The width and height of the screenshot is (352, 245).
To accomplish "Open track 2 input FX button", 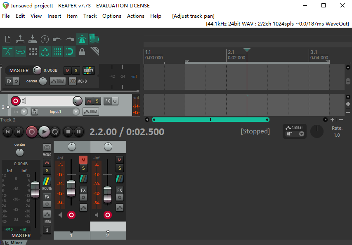I will [x=35, y=112].
